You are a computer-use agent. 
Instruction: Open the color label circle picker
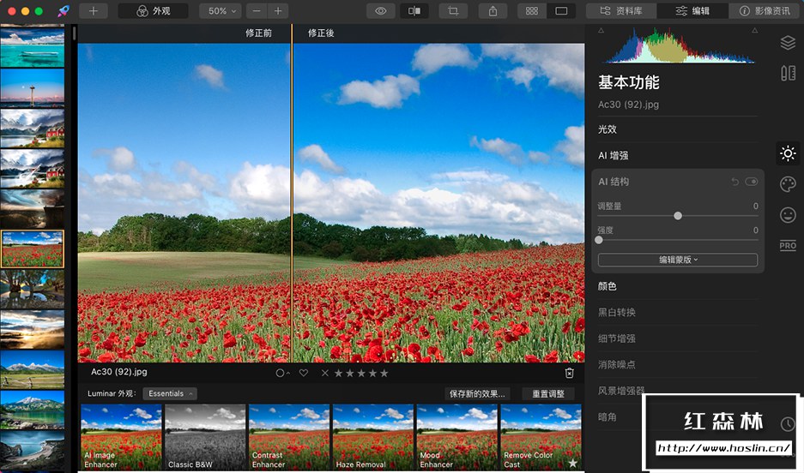point(282,374)
